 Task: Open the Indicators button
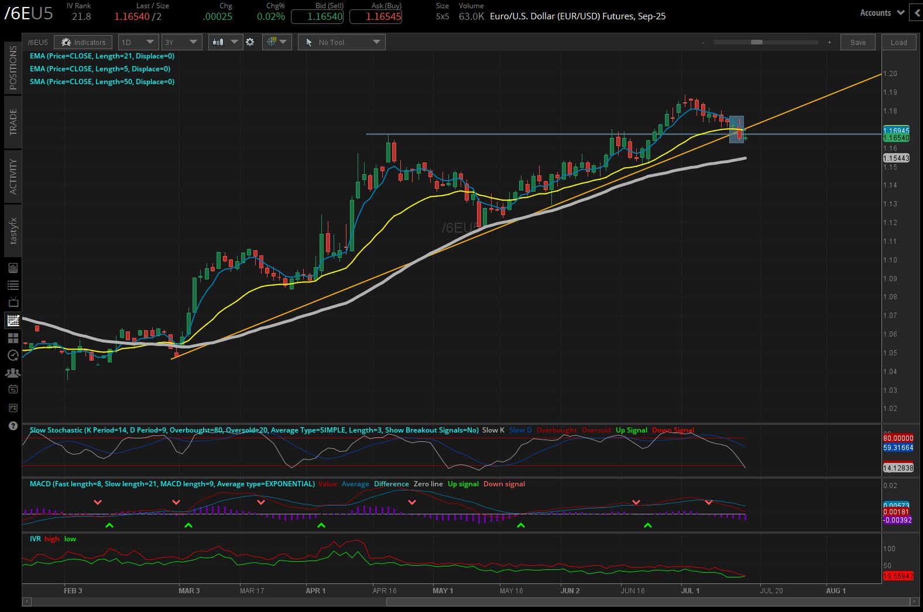[84, 42]
